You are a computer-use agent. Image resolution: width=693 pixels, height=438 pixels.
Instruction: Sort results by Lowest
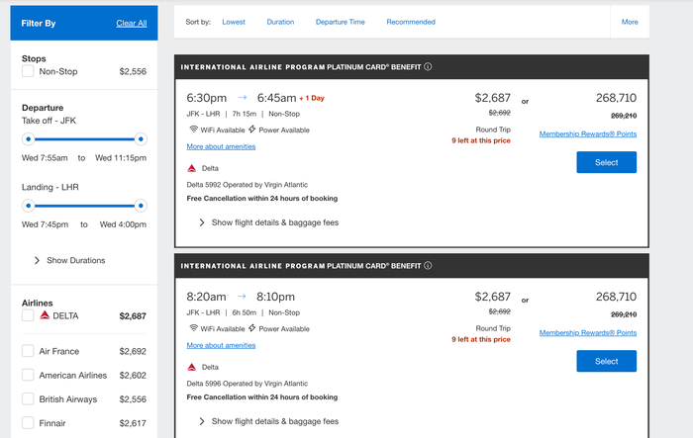click(x=234, y=22)
